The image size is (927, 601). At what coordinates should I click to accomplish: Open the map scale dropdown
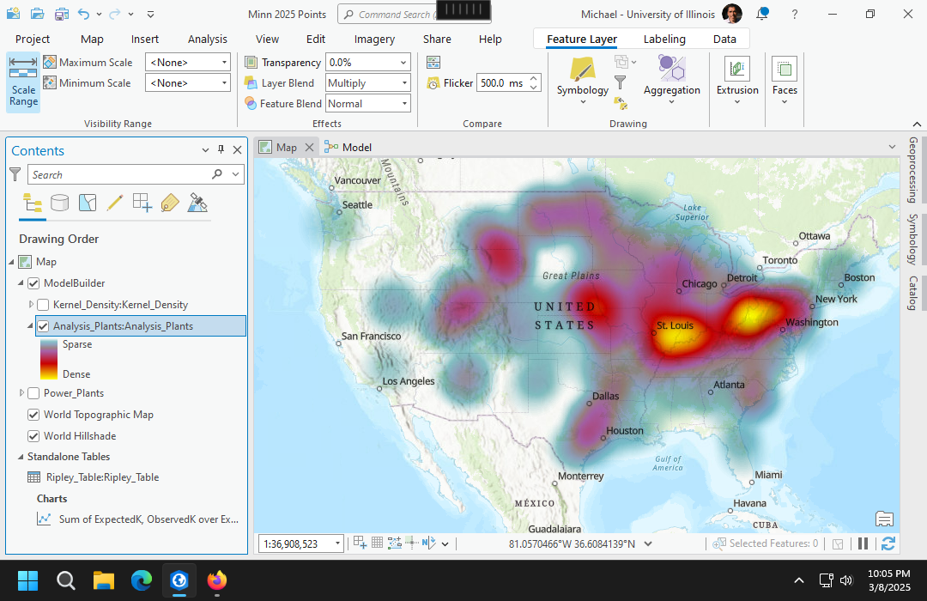point(337,543)
